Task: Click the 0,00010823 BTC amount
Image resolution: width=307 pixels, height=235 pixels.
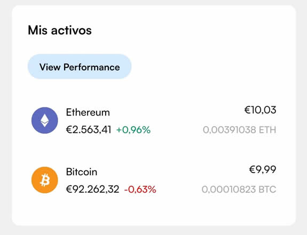Action: pyautogui.click(x=239, y=190)
